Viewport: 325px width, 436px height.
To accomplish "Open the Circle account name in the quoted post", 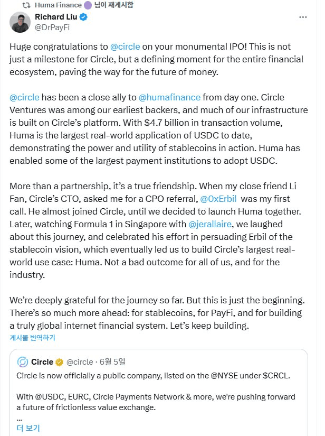I will coord(42,362).
